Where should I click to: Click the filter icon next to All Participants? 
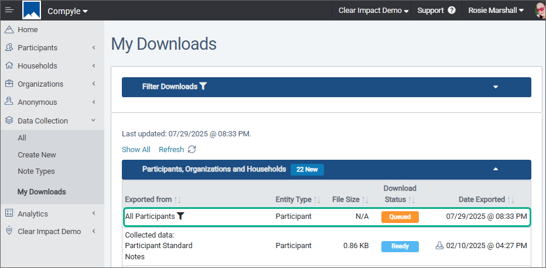(180, 216)
